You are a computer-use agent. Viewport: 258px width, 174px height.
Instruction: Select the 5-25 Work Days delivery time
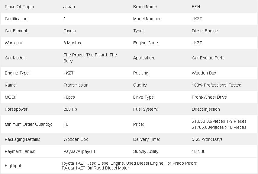207,140
